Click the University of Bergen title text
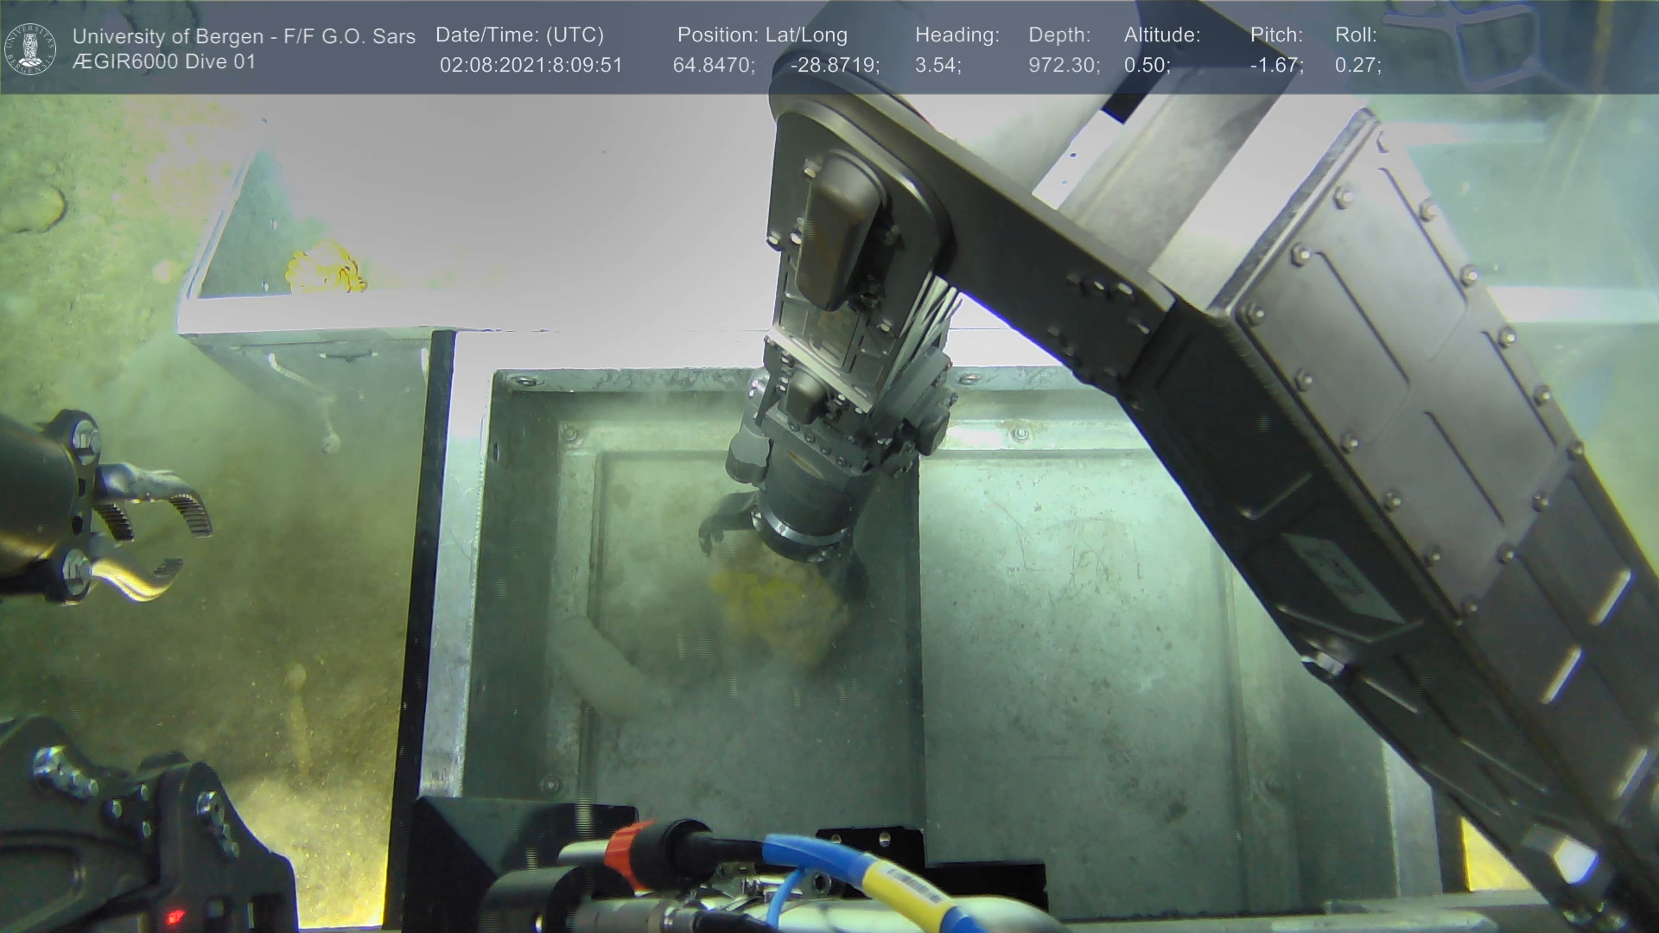Viewport: 1659px width, 933px height. coord(244,36)
